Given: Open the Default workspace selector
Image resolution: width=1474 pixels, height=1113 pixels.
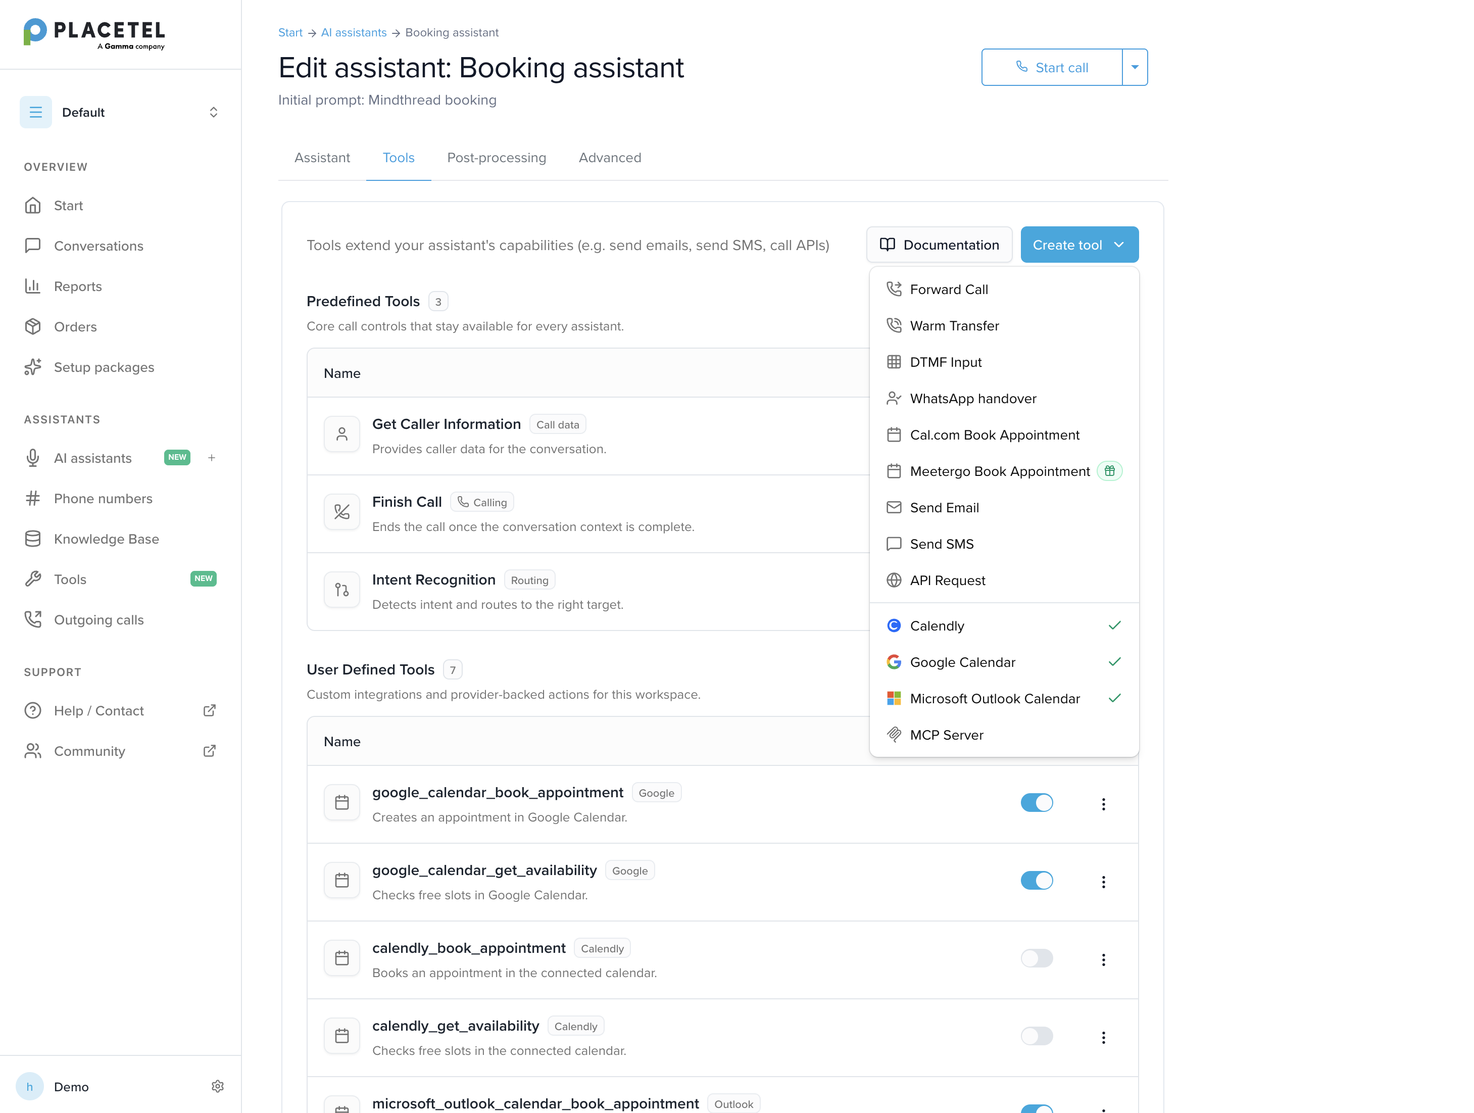Looking at the screenshot, I should 121,112.
